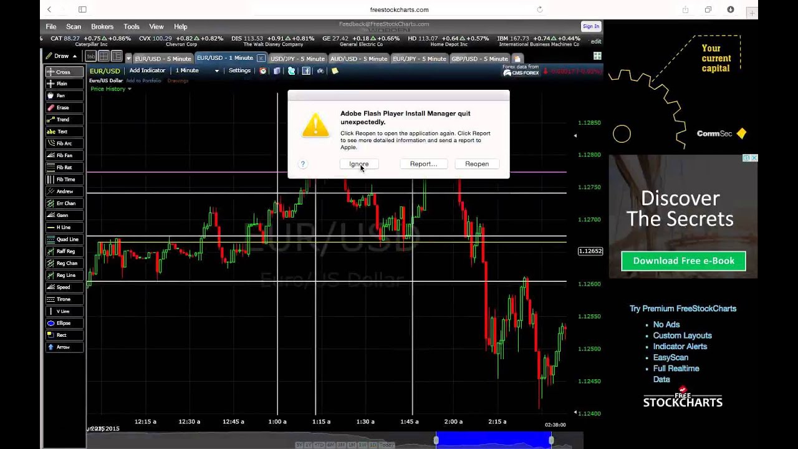Screen dimensions: 798x449
Task: Open the Brokers menu
Action: pos(102,27)
